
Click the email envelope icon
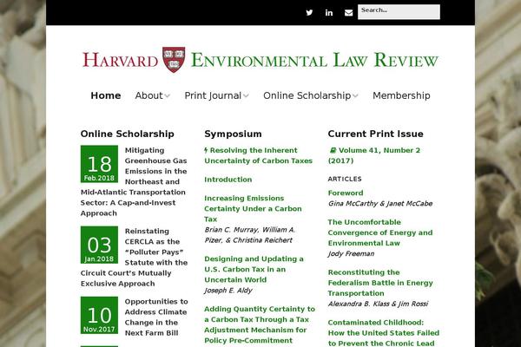click(348, 13)
